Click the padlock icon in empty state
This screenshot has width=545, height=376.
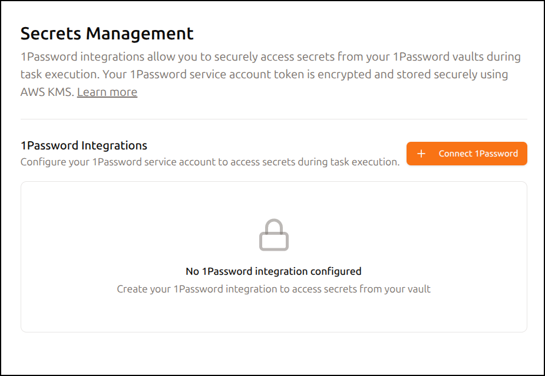coord(274,235)
